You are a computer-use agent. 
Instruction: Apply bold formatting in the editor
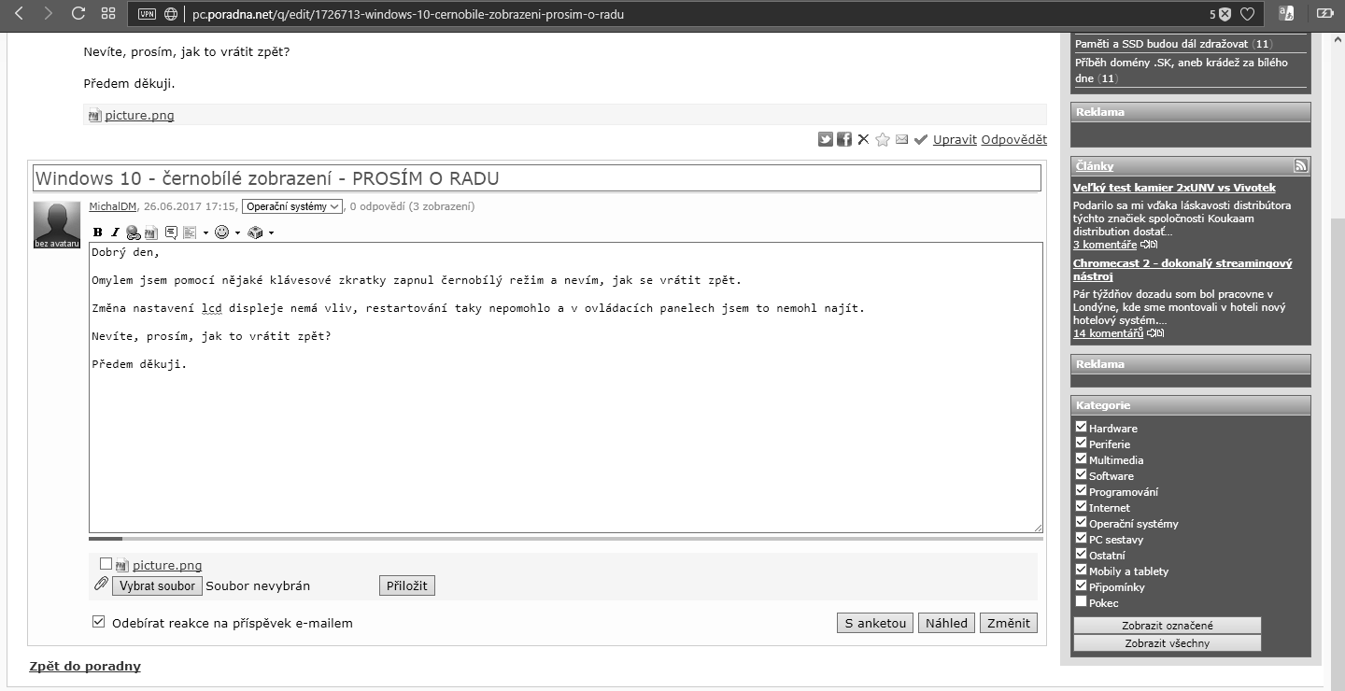click(98, 233)
